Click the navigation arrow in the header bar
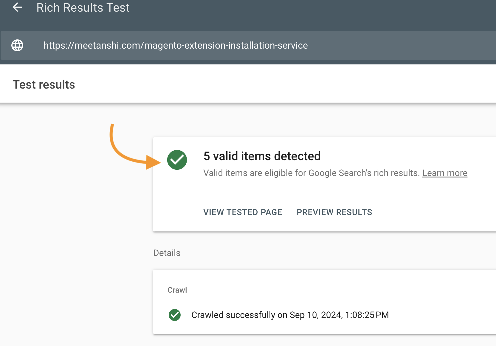 17,7
